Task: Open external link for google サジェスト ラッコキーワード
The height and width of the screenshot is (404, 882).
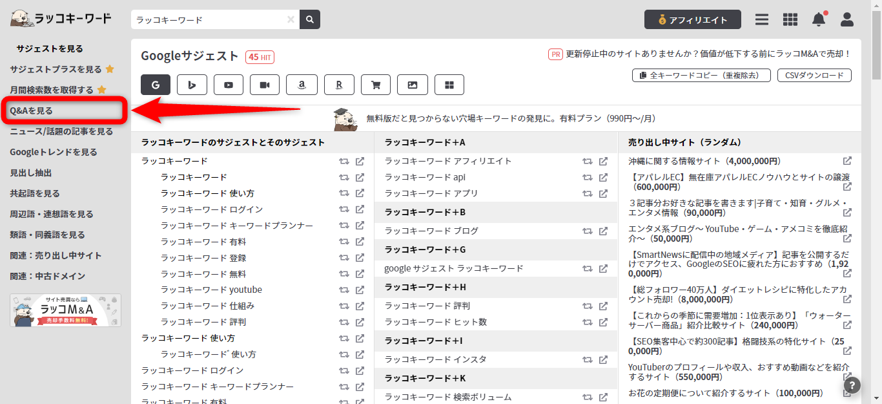Action: click(604, 268)
